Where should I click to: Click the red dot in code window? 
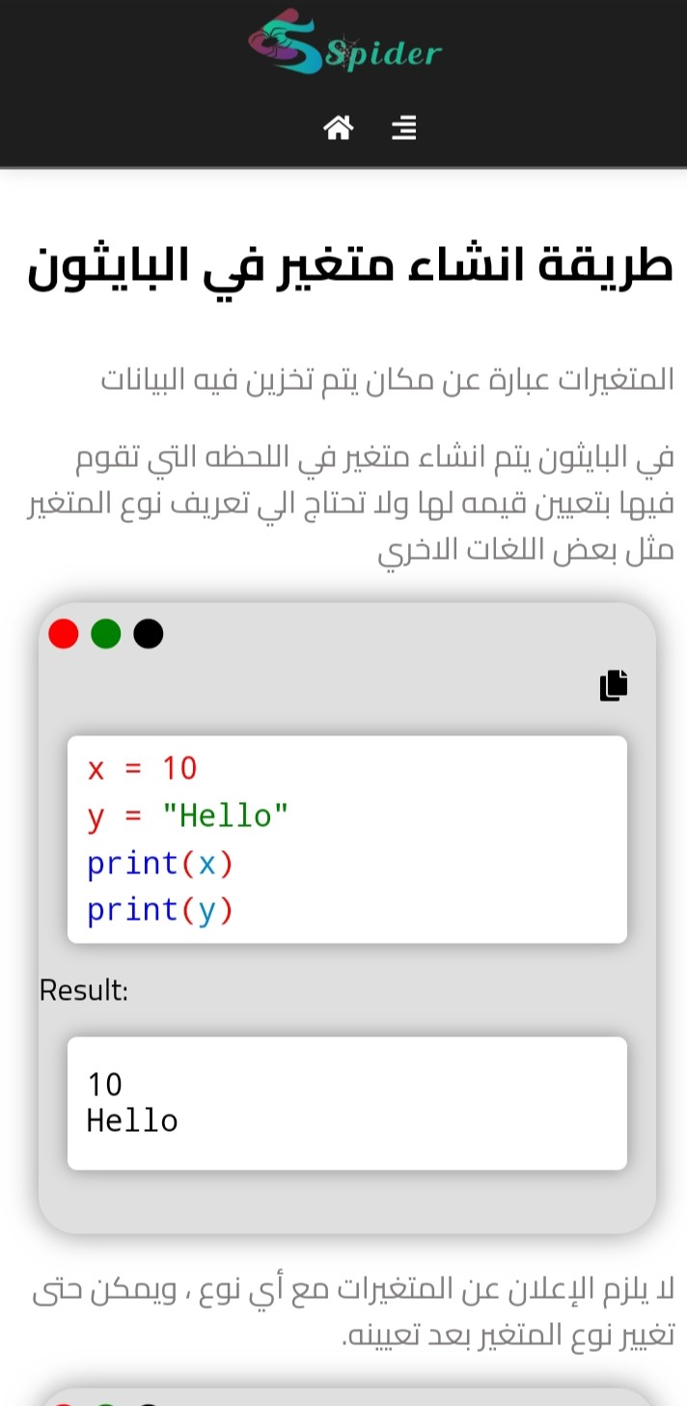(x=64, y=634)
